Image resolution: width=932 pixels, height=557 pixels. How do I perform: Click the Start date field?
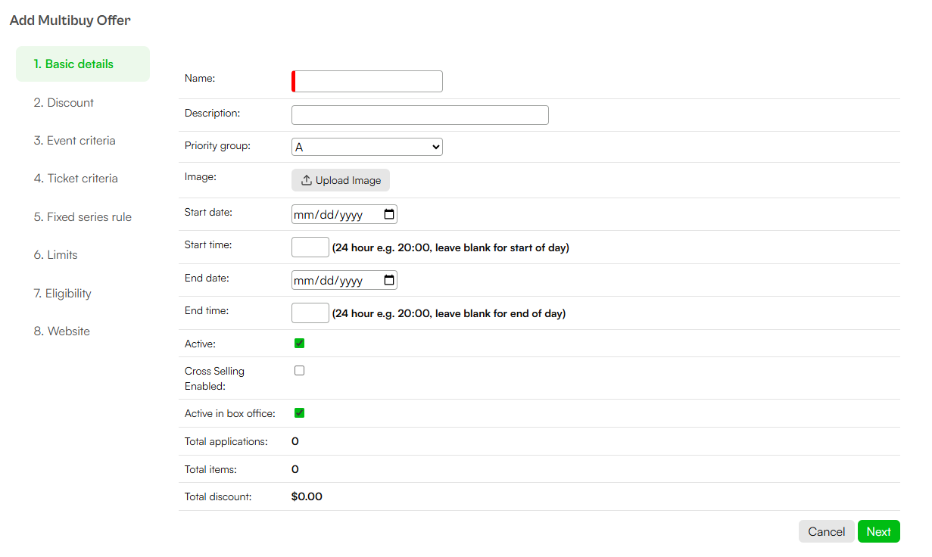[344, 214]
